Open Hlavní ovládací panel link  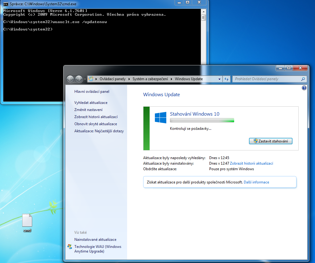(92, 92)
